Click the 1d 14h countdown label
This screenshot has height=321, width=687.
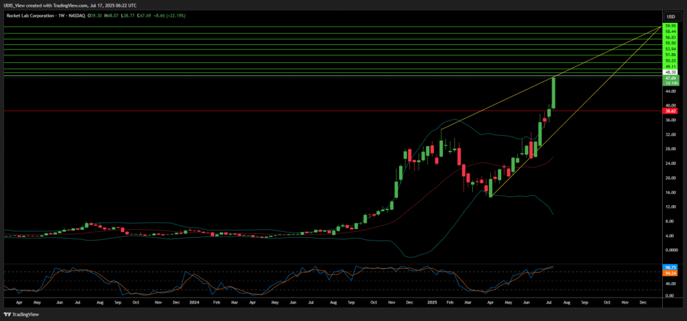point(670,82)
